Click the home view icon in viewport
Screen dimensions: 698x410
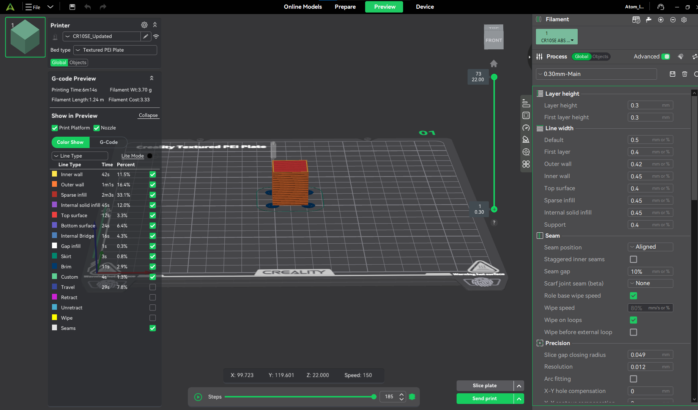click(494, 63)
